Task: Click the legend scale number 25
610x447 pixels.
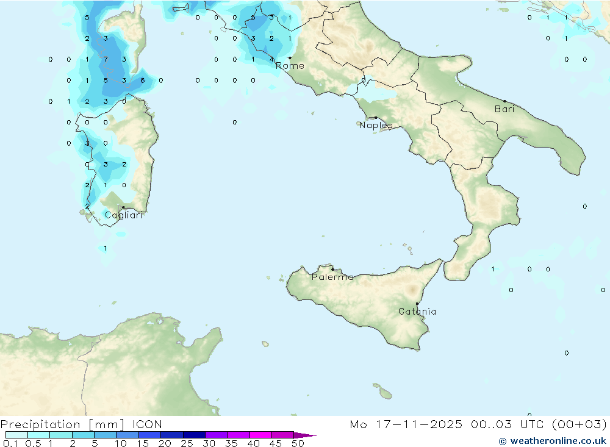Action: [187, 443]
